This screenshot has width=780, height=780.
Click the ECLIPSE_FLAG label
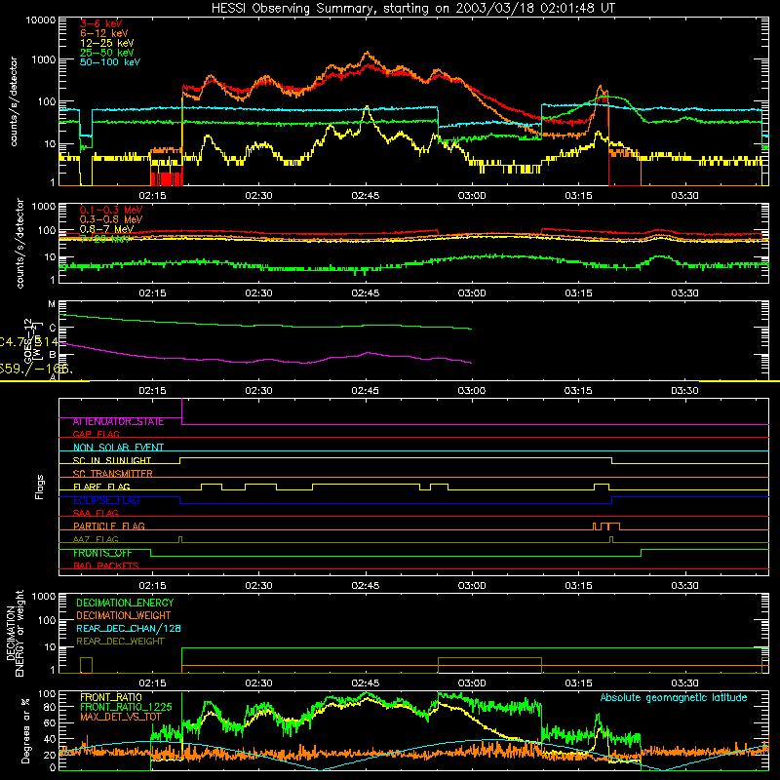tap(106, 500)
